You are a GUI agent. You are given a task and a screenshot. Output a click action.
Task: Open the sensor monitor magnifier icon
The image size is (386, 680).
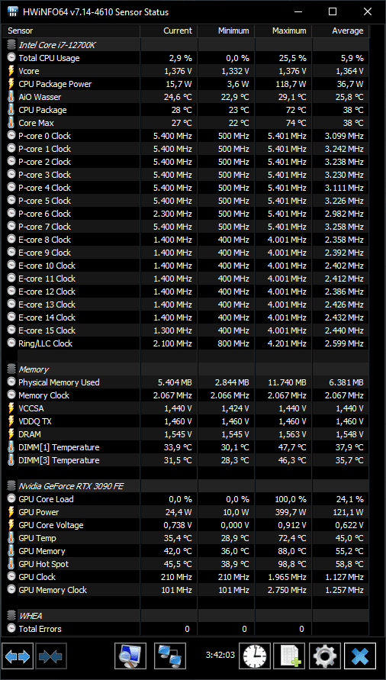[x=130, y=656]
